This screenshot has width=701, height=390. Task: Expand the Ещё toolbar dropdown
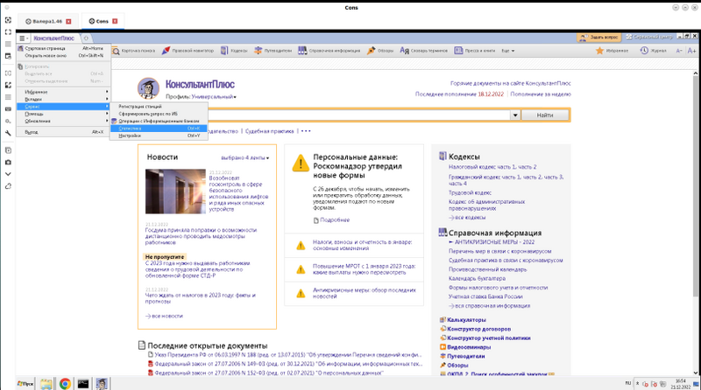click(x=508, y=51)
